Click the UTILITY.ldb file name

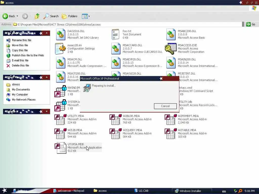[x=185, y=102]
